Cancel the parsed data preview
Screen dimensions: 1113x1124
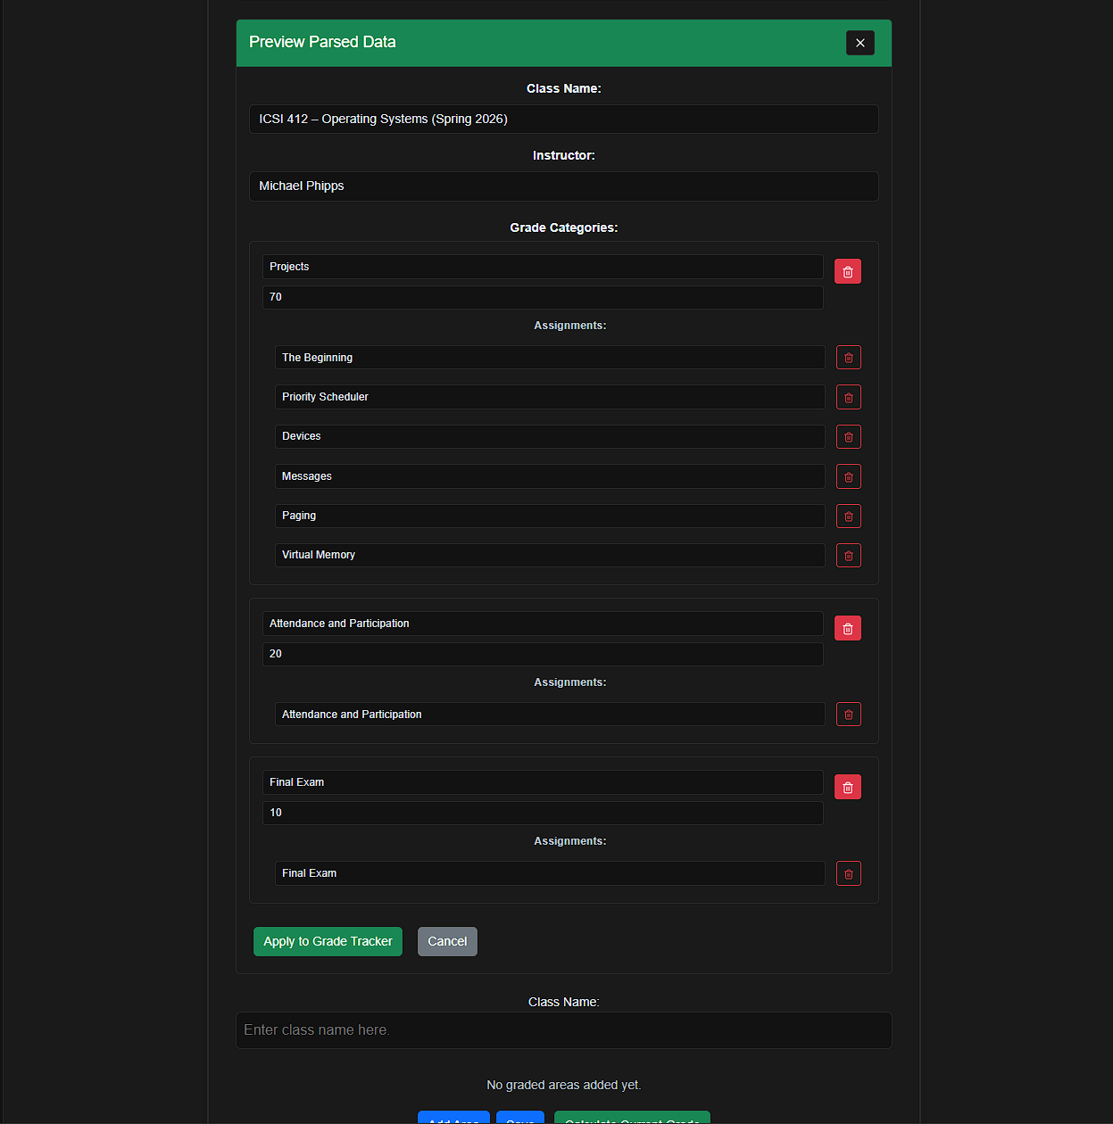[x=446, y=941]
